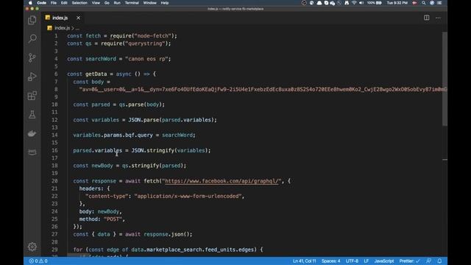471x265 pixels.
Task: Click index.js in the breadcrumb
Action: [x=62, y=28]
